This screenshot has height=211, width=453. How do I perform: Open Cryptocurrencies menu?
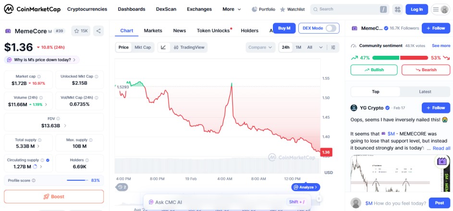pyautogui.click(x=87, y=9)
